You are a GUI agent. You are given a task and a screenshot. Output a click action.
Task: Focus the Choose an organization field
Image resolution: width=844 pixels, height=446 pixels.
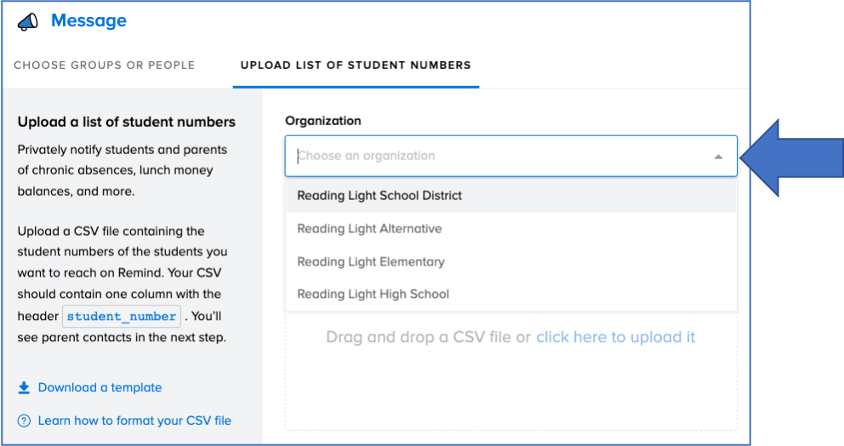click(510, 157)
